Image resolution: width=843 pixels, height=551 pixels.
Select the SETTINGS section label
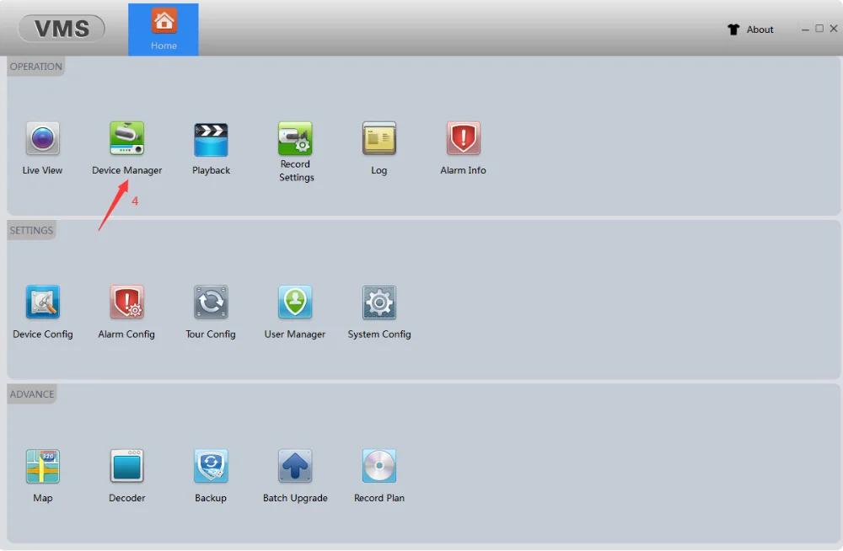point(32,231)
